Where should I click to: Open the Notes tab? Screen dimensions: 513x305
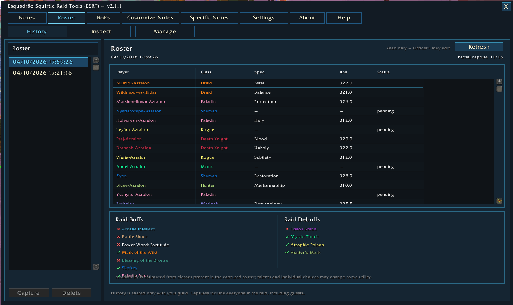coord(27,18)
